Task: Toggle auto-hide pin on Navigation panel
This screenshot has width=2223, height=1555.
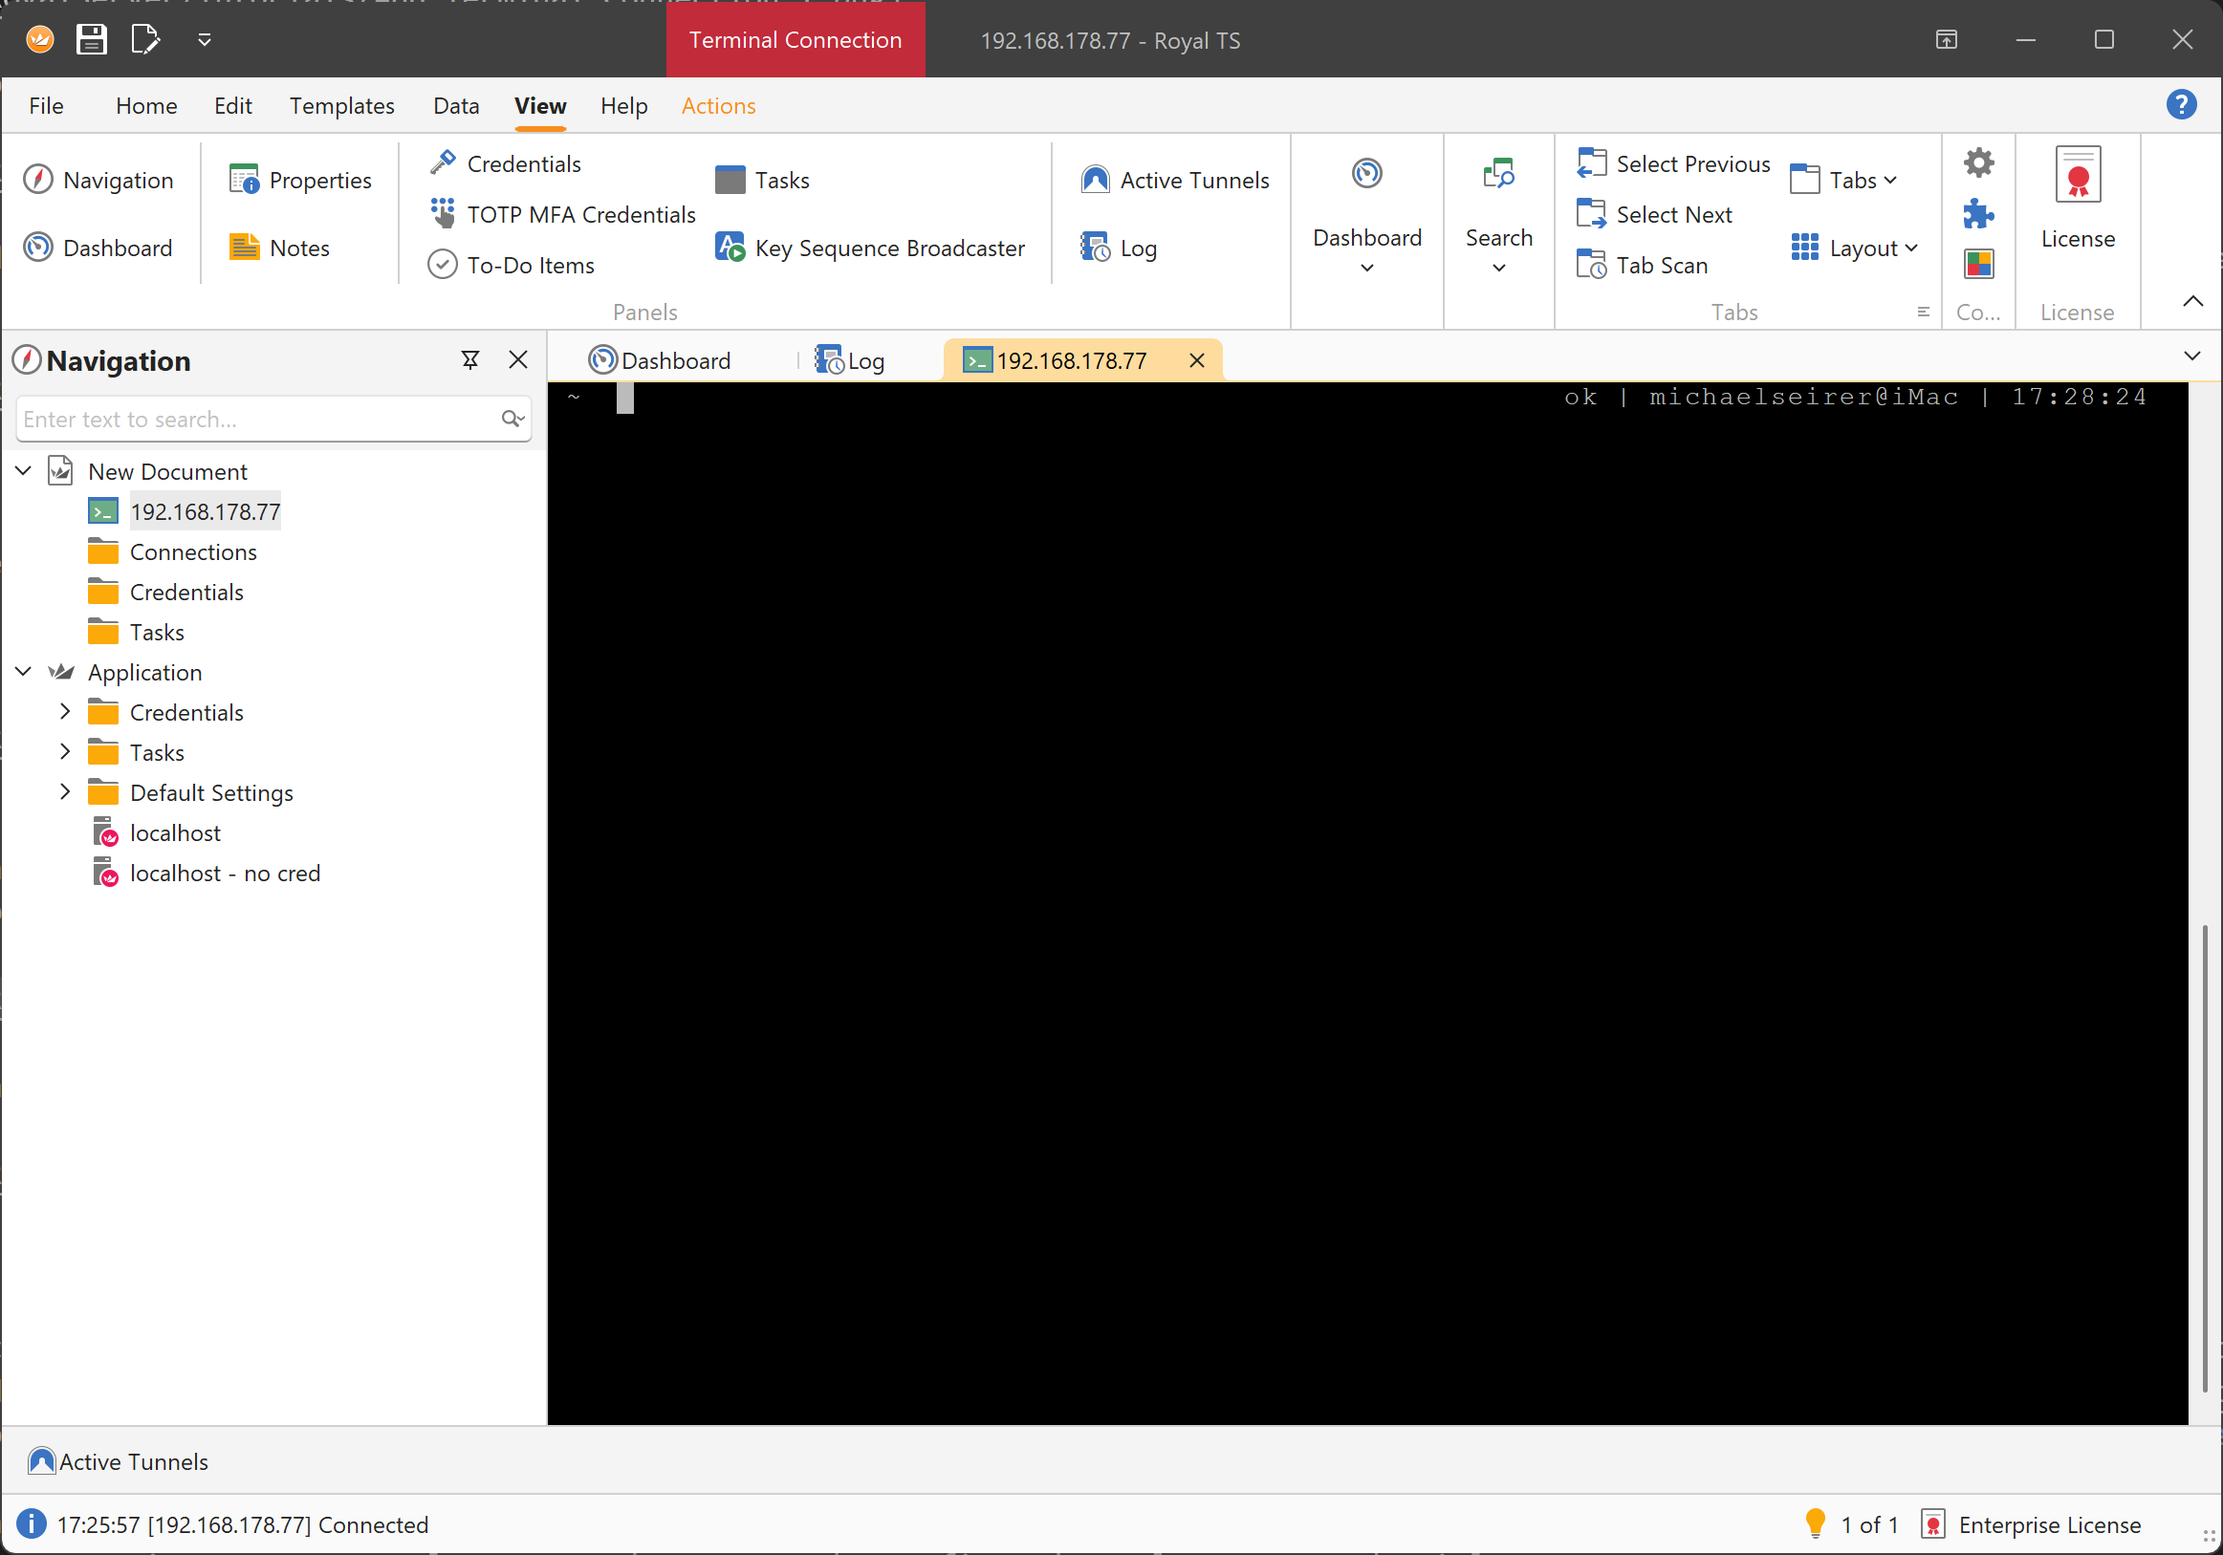Action: click(469, 360)
